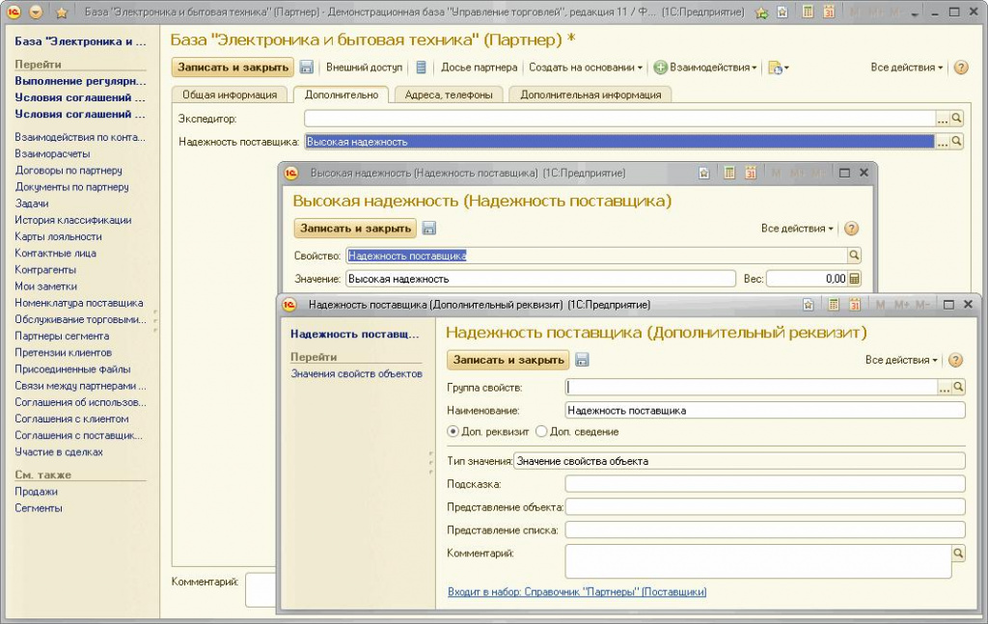The image size is (988, 624).
Task: Open Значения свойств объектов link
Action: (356, 374)
